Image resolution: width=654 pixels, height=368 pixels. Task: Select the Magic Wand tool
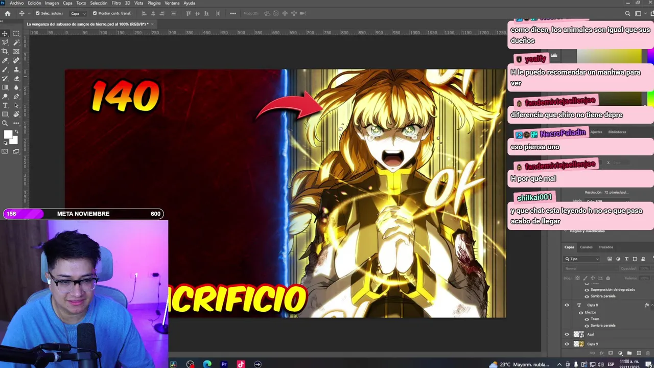(x=16, y=42)
